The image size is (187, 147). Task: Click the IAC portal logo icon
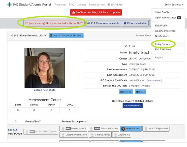pyautogui.click(x=9, y=5)
